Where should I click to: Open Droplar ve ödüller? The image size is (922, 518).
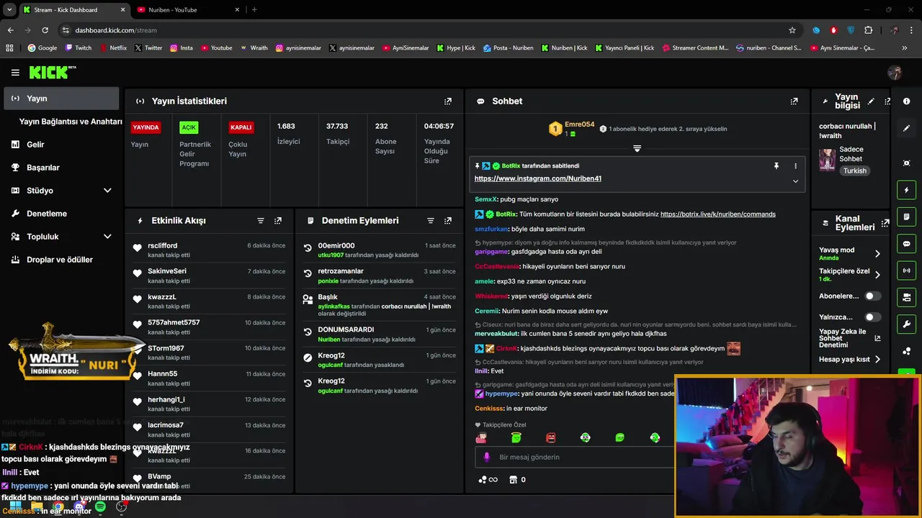tap(61, 260)
